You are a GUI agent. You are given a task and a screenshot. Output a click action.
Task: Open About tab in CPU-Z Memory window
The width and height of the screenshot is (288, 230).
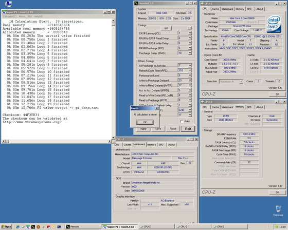click(260, 107)
